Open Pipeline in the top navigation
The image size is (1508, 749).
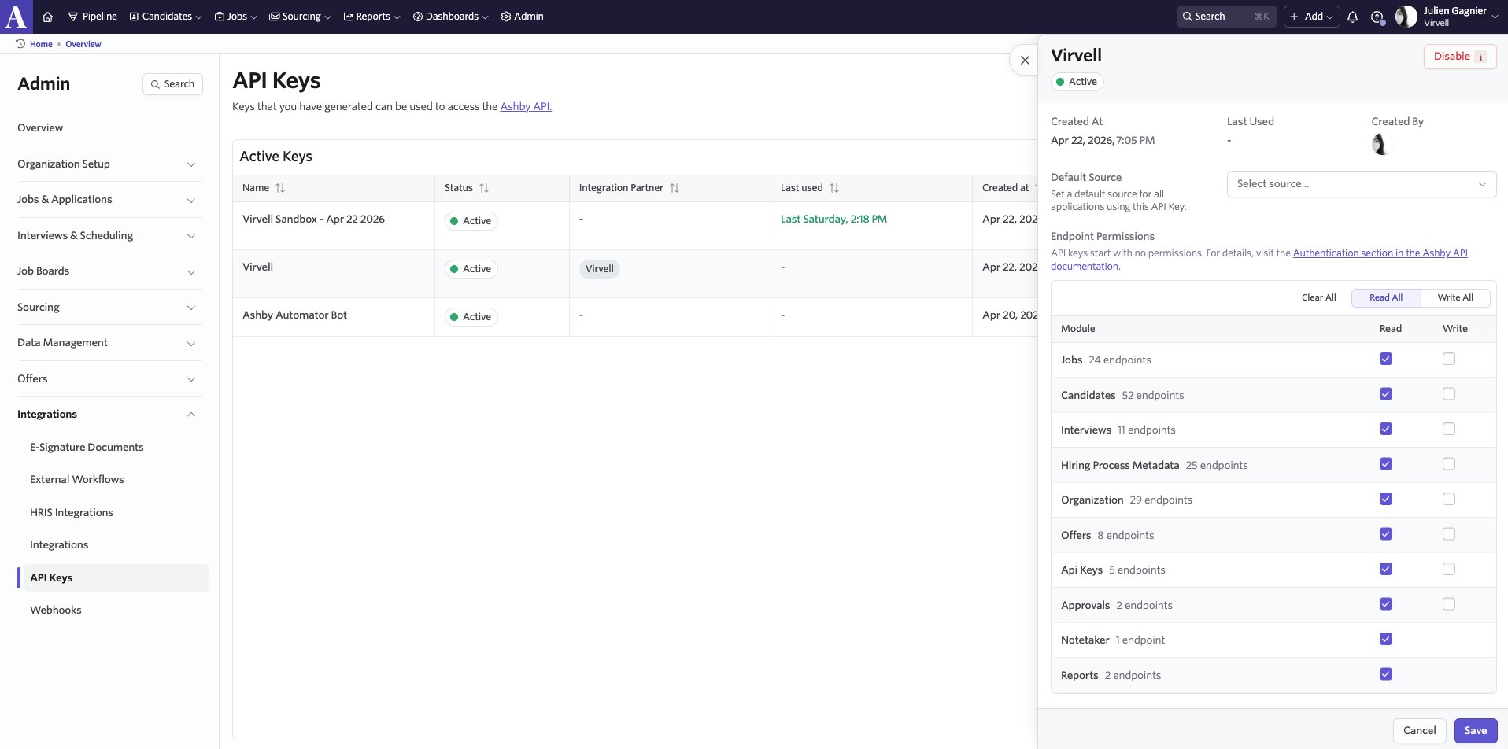click(x=92, y=17)
